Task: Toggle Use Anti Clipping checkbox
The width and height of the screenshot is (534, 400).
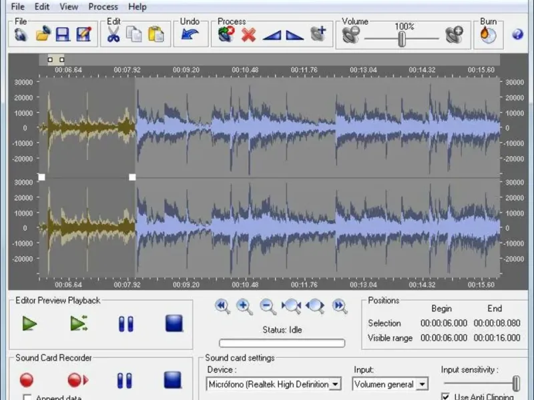Action: click(x=446, y=397)
